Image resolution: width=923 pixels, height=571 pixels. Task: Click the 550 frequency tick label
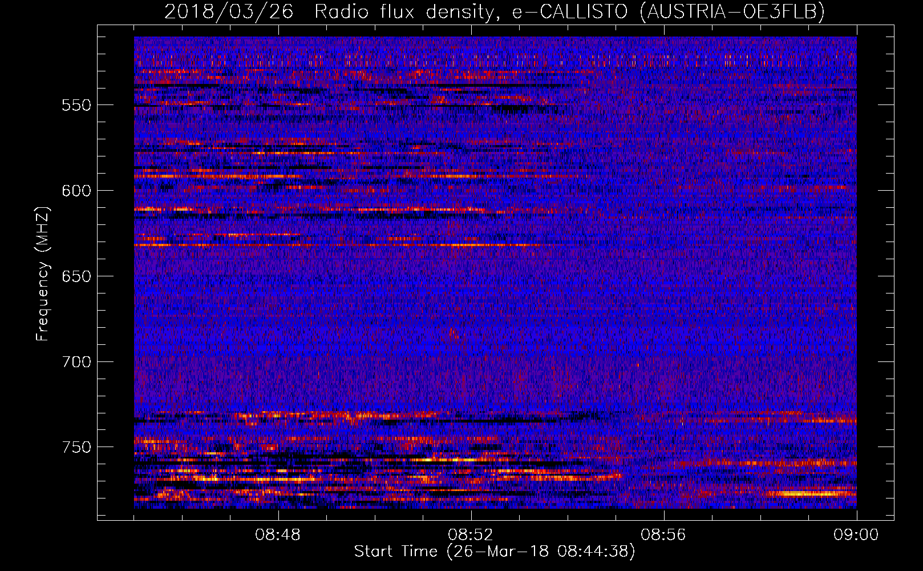pos(76,105)
